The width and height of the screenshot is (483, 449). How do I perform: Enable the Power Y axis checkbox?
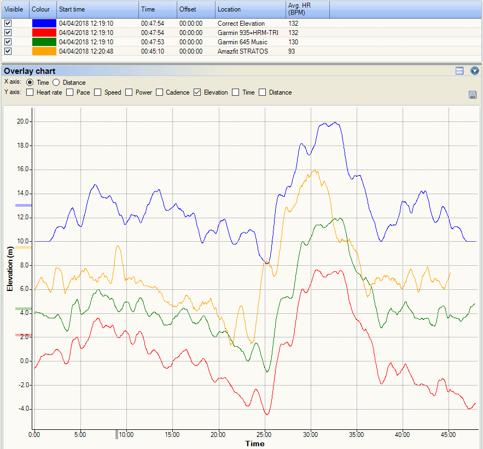coord(129,92)
